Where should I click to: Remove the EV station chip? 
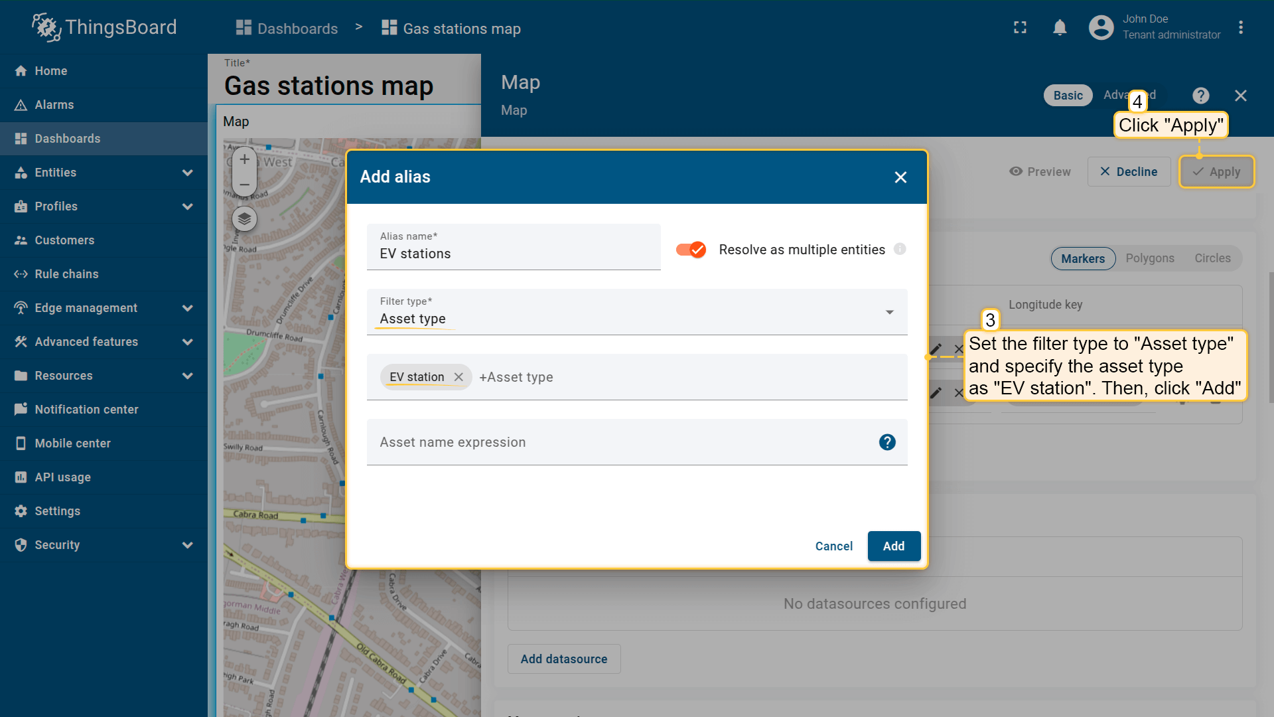pyautogui.click(x=459, y=377)
